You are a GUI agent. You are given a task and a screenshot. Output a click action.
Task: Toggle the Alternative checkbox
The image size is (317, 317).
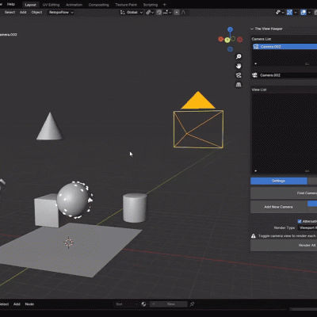click(300, 221)
